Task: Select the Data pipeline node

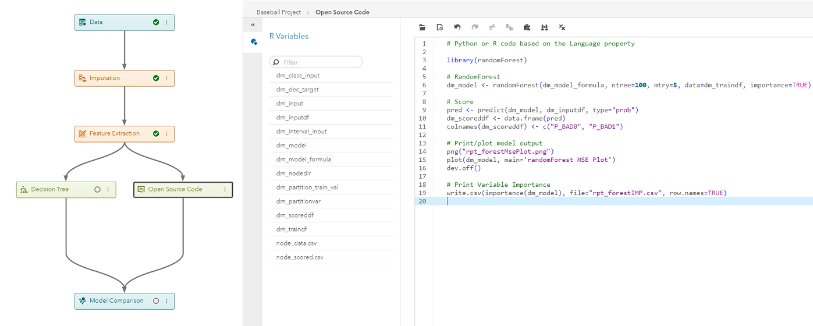Action: [x=125, y=22]
